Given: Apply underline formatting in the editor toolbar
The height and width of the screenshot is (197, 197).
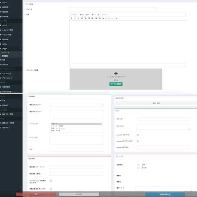Looking at the screenshot, I should coord(78,18).
